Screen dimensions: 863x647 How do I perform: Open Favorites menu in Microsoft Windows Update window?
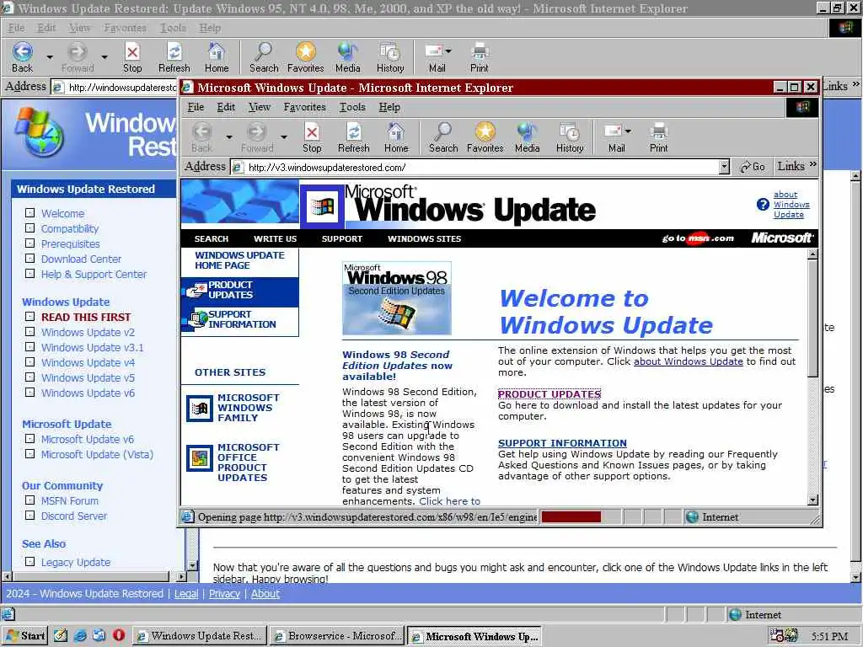[305, 107]
